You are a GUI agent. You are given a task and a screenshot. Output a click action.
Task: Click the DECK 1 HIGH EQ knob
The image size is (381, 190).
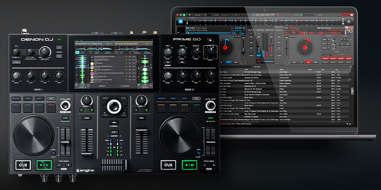point(59,76)
